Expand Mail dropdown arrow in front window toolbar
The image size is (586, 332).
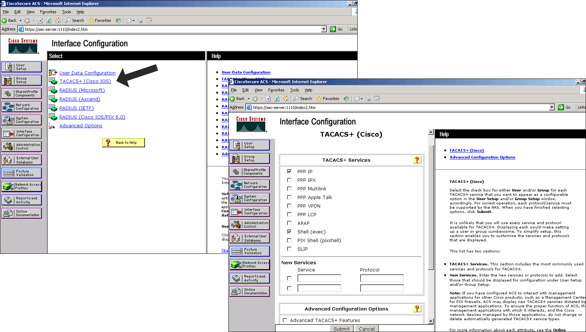click(362, 99)
